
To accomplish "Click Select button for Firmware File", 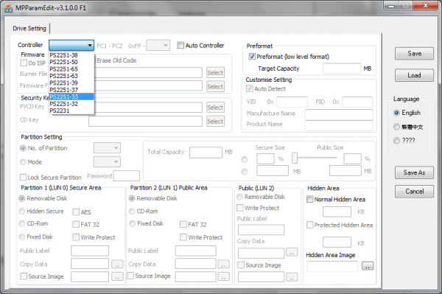I will (x=215, y=86).
